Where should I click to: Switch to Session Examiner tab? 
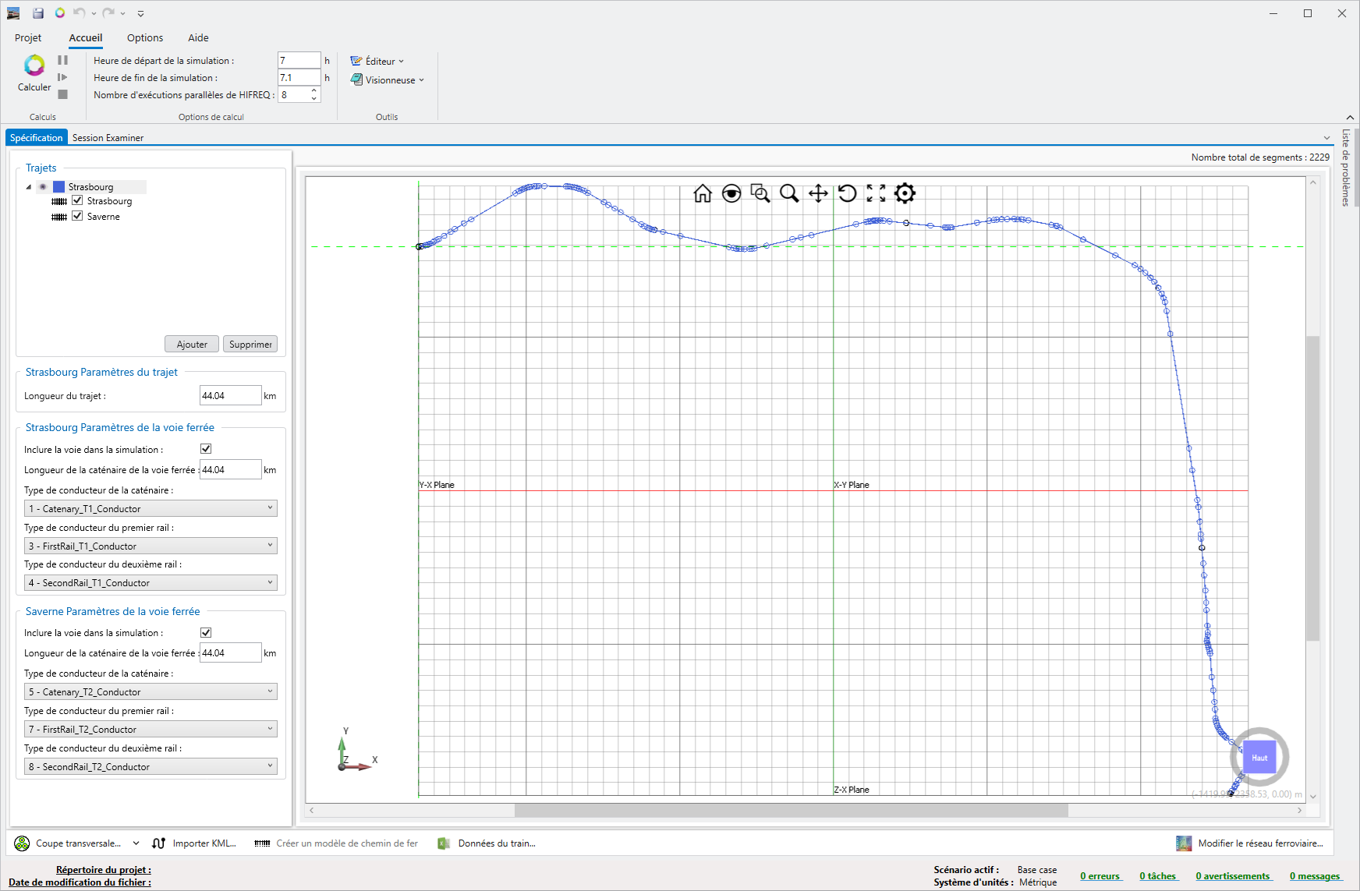108,138
